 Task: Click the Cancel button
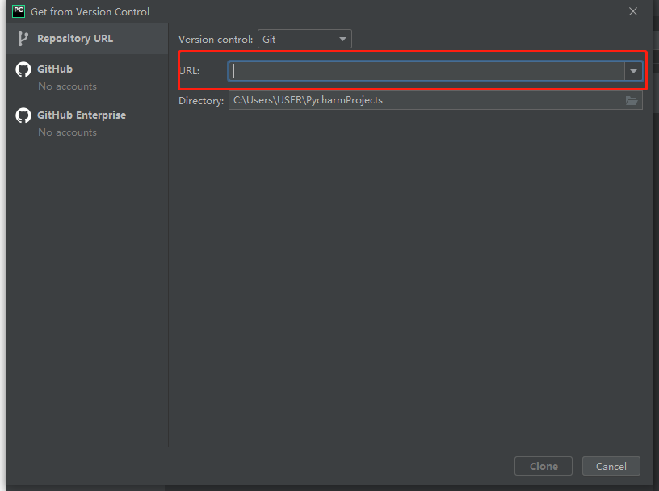(611, 466)
